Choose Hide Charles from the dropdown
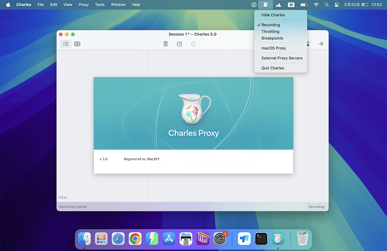Image resolution: width=387 pixels, height=251 pixels. pos(281,15)
